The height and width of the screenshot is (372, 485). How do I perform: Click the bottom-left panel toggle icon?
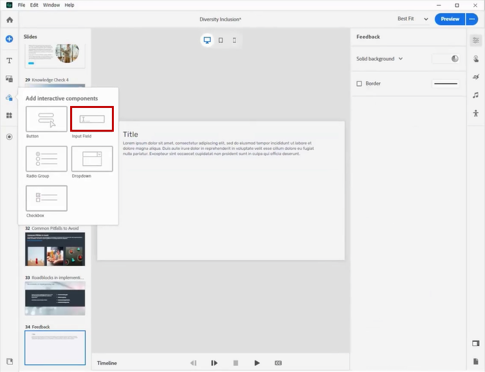click(10, 361)
